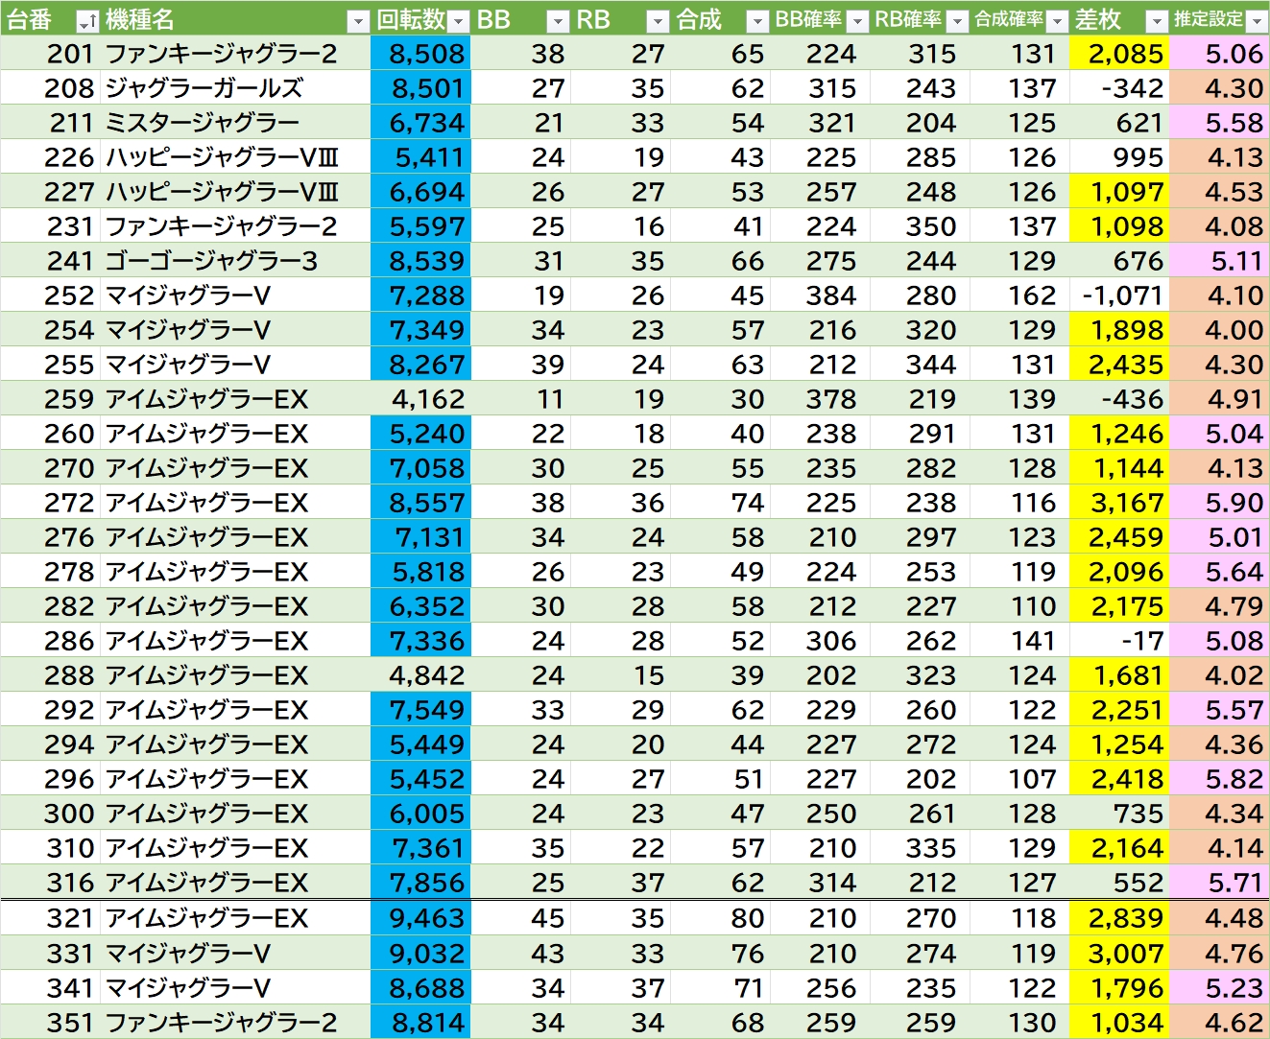Select the 推定設定 cell 4.00 in row 254

tap(1219, 330)
